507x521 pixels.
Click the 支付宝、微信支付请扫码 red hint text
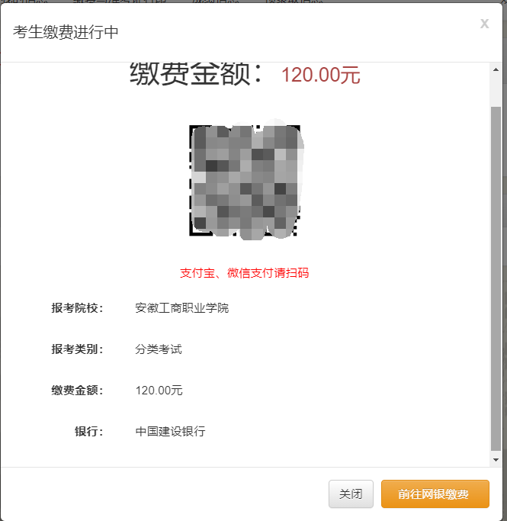245,273
